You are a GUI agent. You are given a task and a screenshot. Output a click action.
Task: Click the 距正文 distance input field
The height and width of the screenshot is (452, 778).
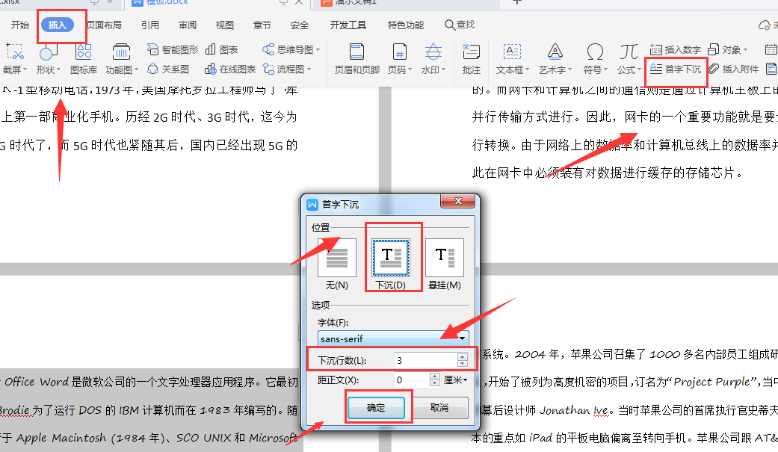click(x=411, y=380)
